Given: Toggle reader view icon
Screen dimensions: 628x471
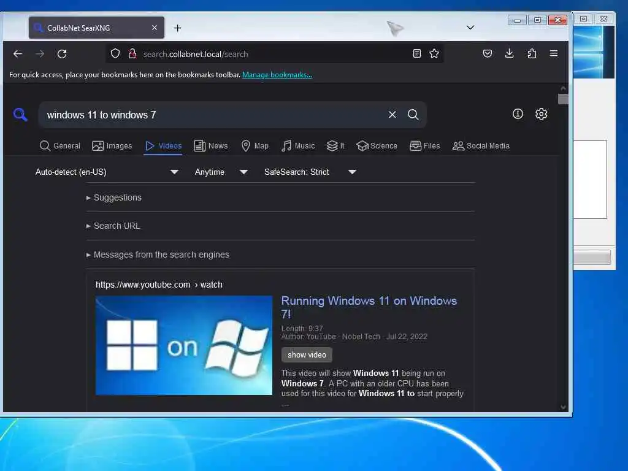Looking at the screenshot, I should (x=417, y=54).
